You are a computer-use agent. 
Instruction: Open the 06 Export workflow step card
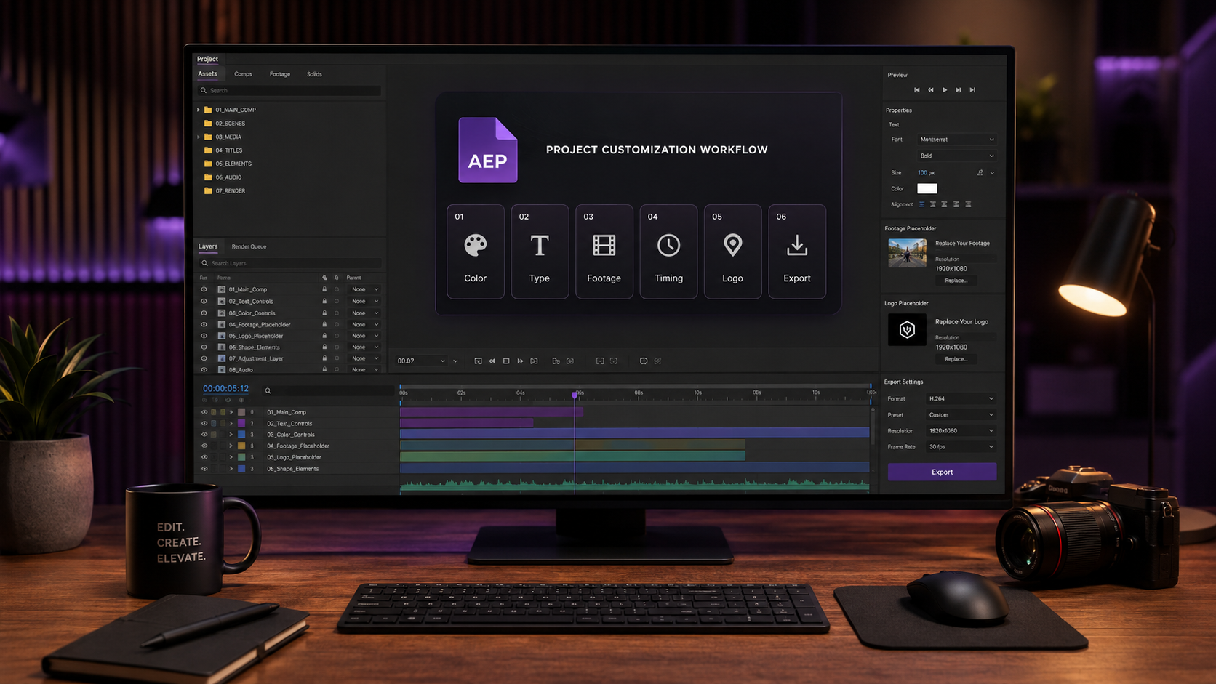pyautogui.click(x=797, y=252)
